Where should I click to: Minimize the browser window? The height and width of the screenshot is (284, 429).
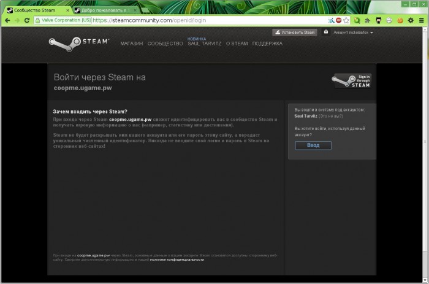click(405, 4)
